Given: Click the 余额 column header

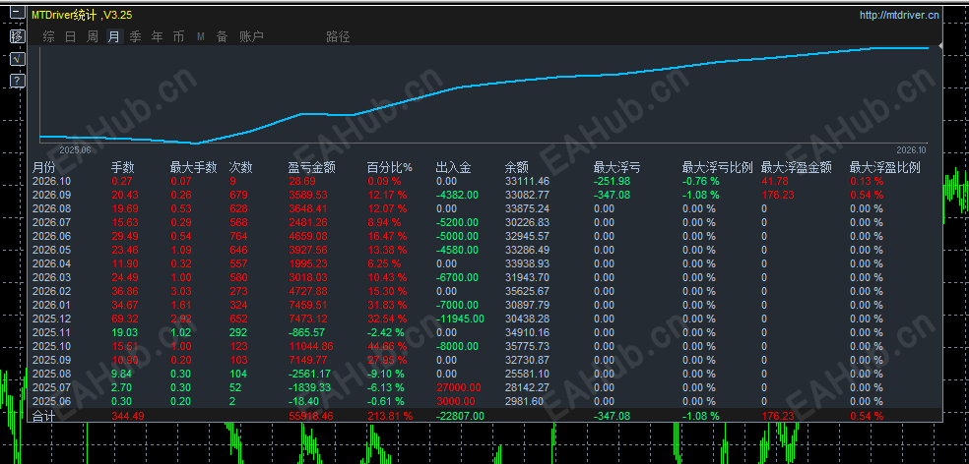Looking at the screenshot, I should pyautogui.click(x=516, y=167).
